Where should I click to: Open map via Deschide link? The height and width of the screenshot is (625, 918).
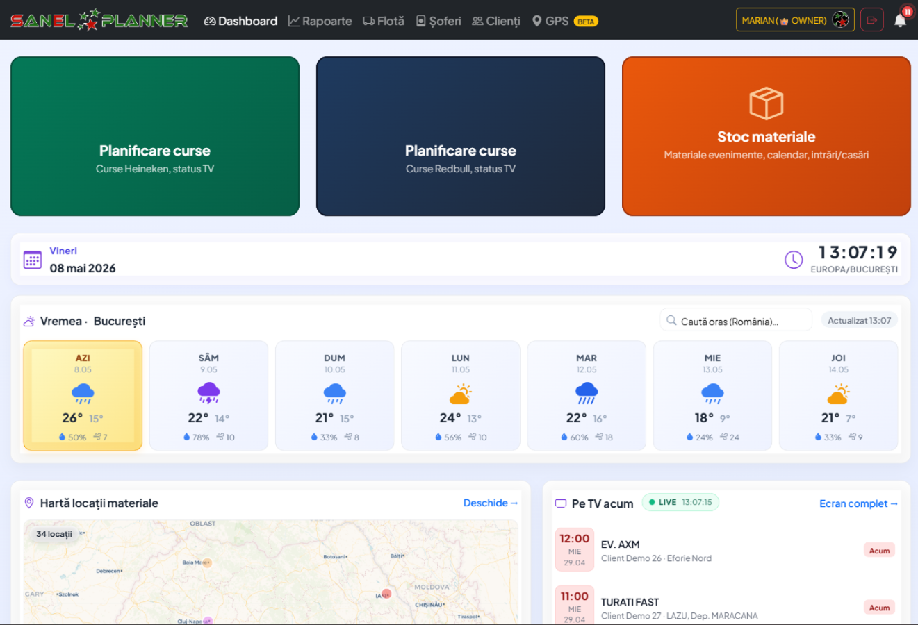click(491, 503)
